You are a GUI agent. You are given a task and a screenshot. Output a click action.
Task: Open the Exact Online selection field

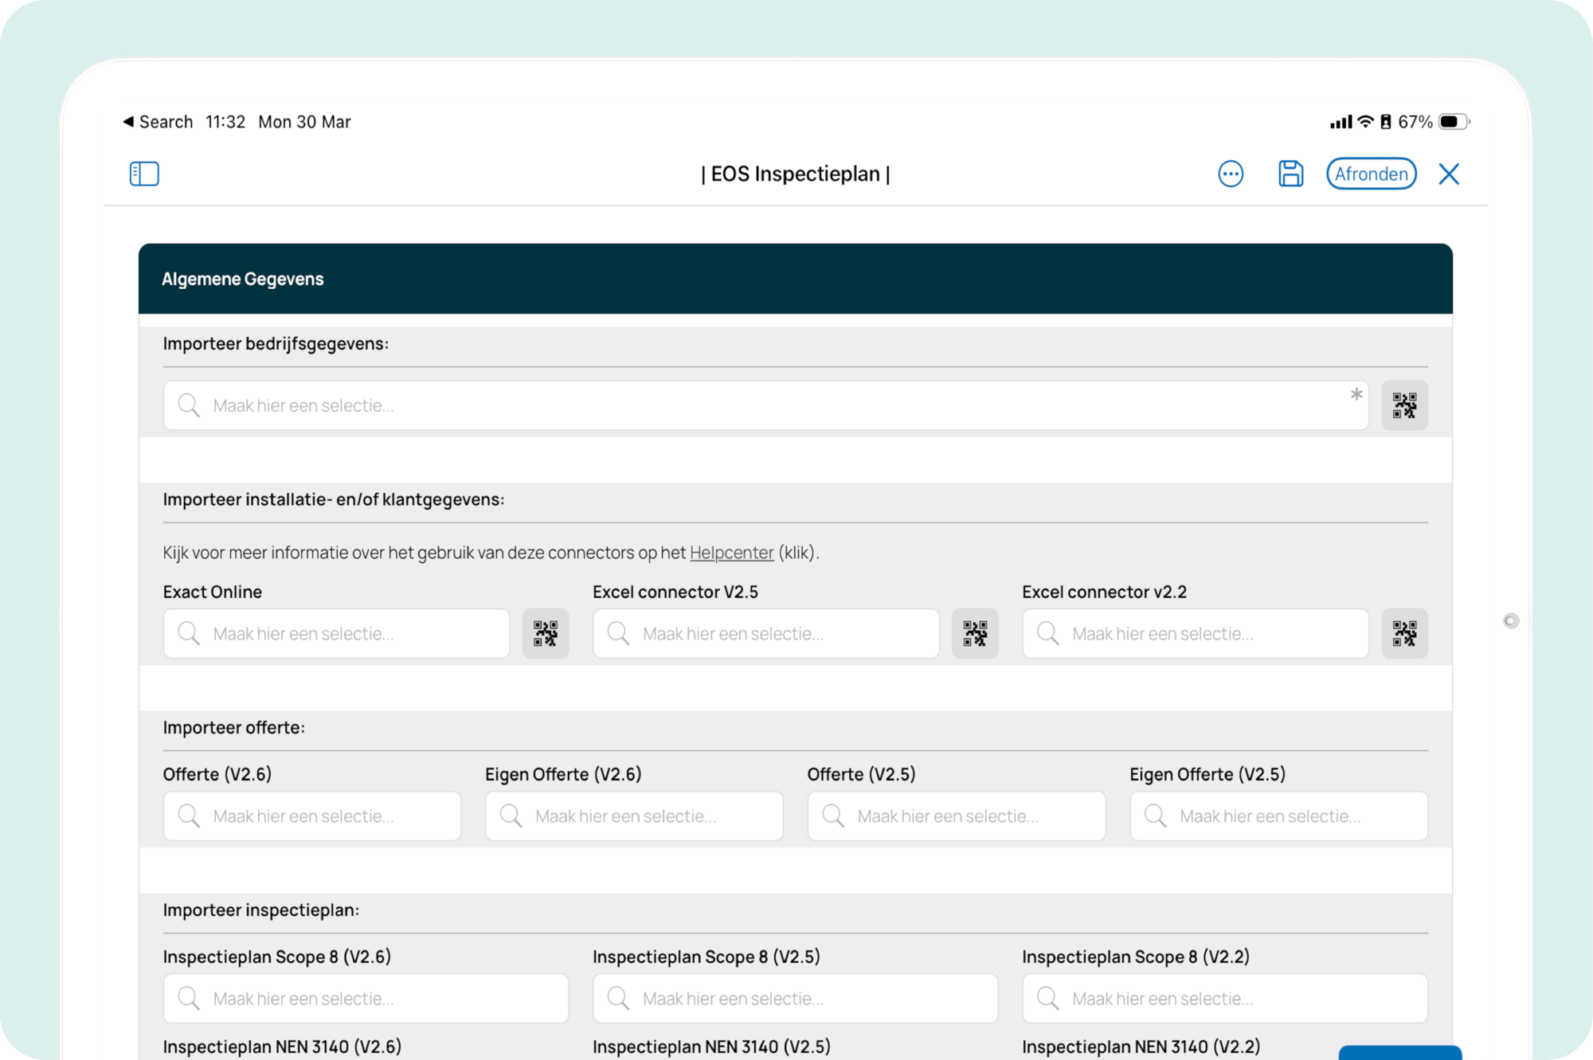pyautogui.click(x=336, y=634)
